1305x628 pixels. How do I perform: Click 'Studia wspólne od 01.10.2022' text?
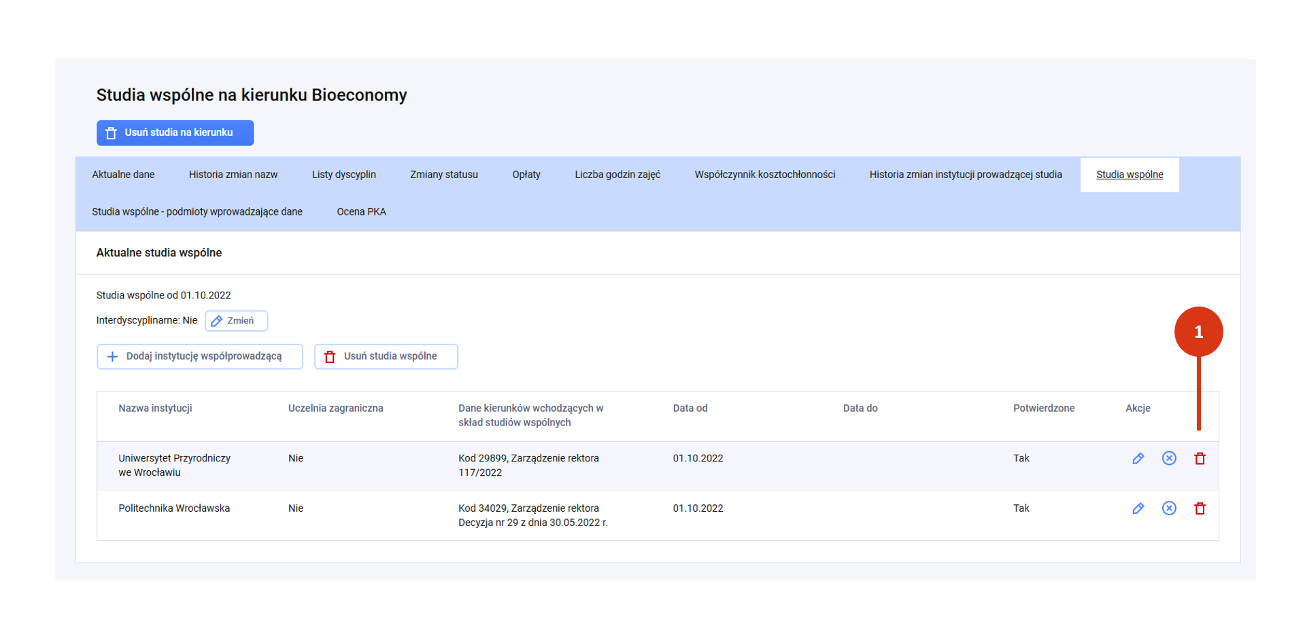[164, 296]
